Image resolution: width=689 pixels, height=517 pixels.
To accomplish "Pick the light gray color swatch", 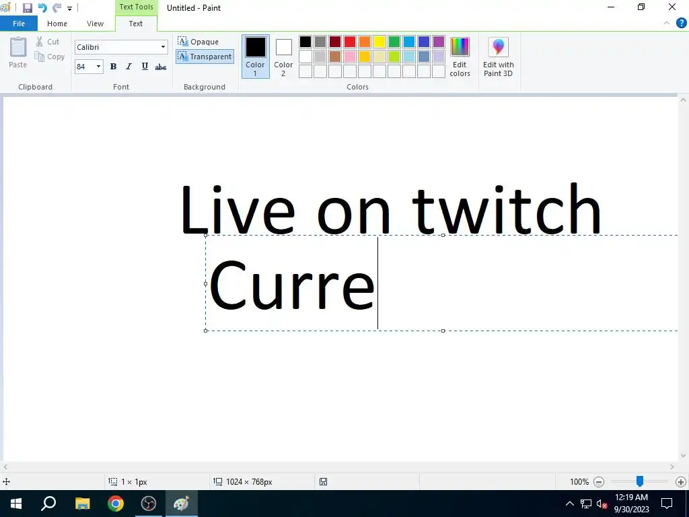I will 320,57.
